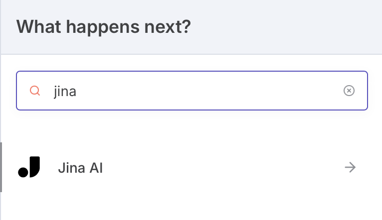Viewport: 382px width, 220px height.
Task: Remove the "jina" query using the circled X
Action: (349, 91)
